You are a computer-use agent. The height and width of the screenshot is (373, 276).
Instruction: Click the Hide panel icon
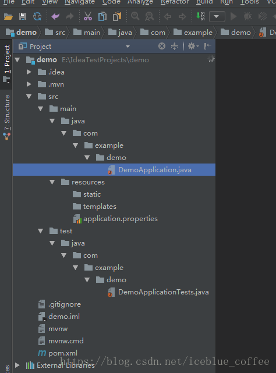208,46
